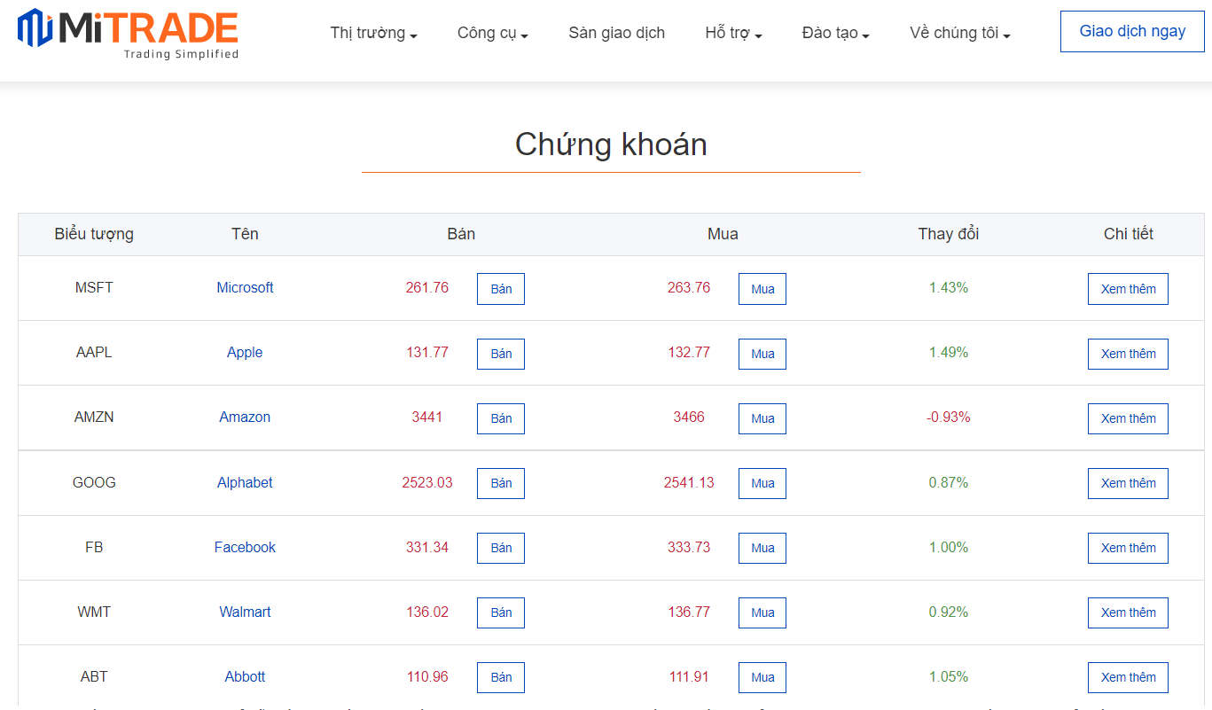Open the Facebook stock link
Image resolution: width=1212 pixels, height=710 pixels.
pyautogui.click(x=245, y=547)
